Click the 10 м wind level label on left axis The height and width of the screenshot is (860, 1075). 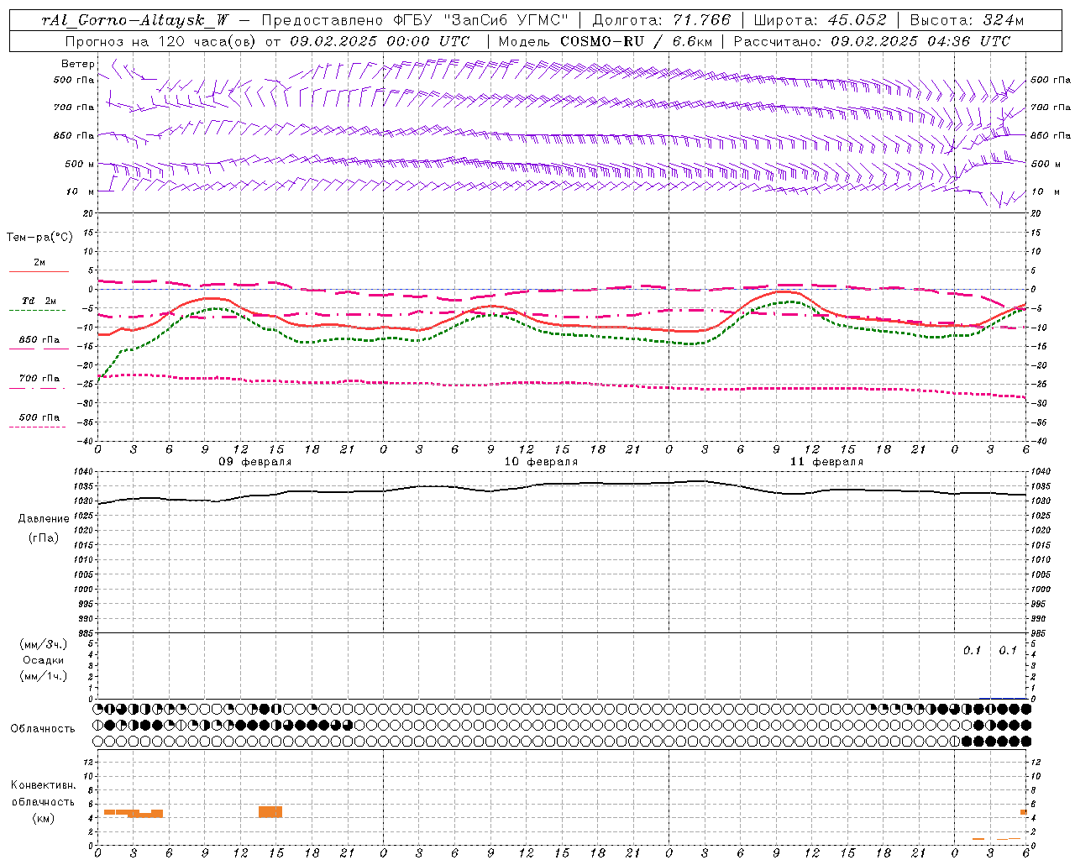(x=81, y=191)
